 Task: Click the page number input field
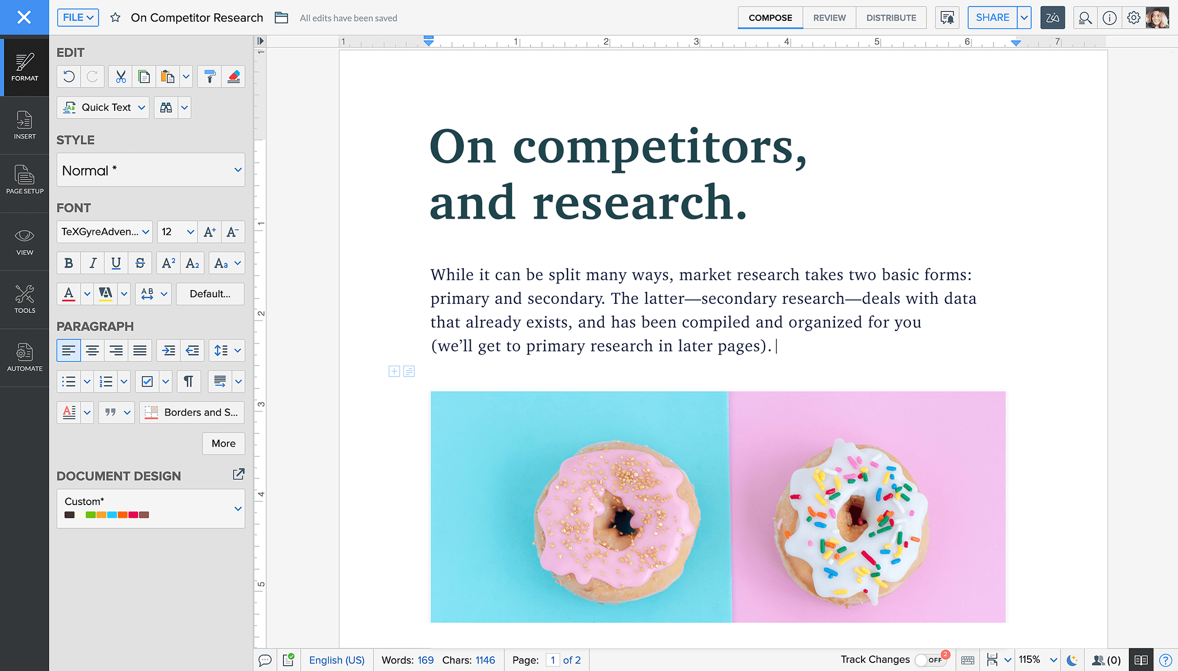tap(553, 660)
